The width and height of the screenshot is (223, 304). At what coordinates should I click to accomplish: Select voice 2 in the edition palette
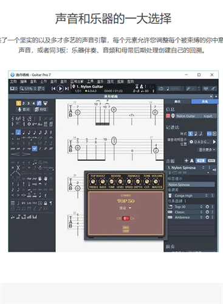click(24, 103)
